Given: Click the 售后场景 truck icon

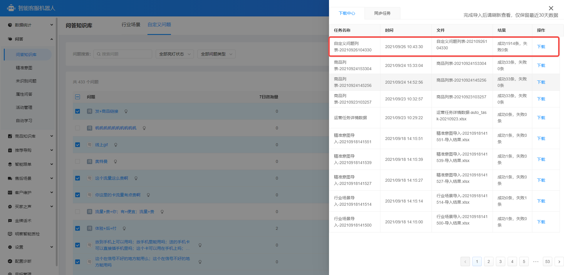Looking at the screenshot, I should (10, 178).
